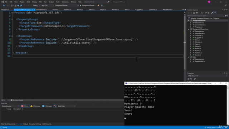
Task: Click the new project toolbar icon
Action: [11, 6]
